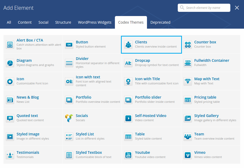Switch to the All tab
This screenshot has height=168, width=244.
click(9, 22)
